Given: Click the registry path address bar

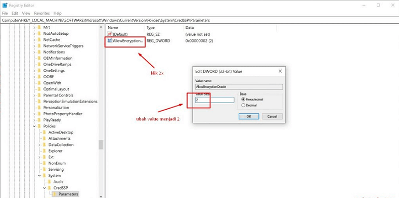Looking at the screenshot, I should coord(199,20).
